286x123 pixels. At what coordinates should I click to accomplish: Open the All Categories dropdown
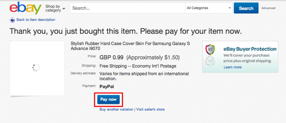click(x=209, y=8)
